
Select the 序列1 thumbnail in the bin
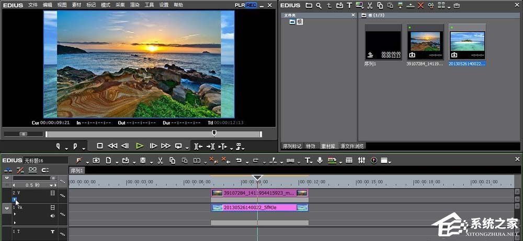click(x=383, y=44)
